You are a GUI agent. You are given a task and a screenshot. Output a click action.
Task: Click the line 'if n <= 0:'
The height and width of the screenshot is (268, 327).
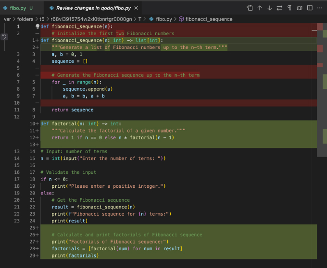54,179
